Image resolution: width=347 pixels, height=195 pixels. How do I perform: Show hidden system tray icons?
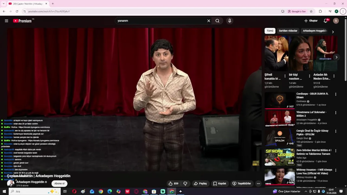(306, 191)
